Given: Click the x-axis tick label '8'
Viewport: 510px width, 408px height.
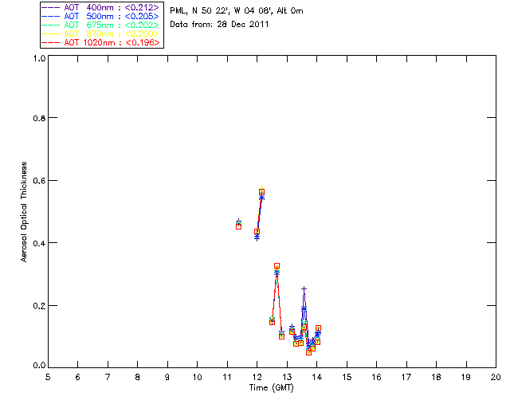Looking at the screenshot, I should [x=138, y=377].
